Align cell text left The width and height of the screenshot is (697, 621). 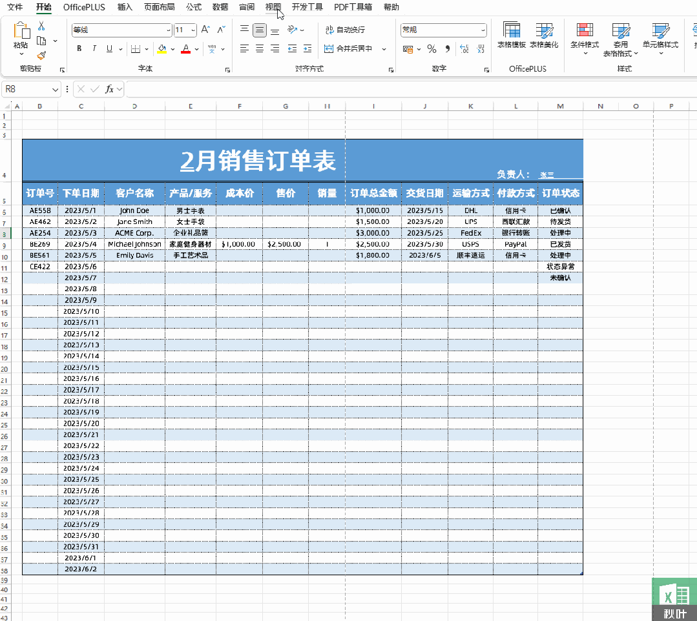[244, 49]
